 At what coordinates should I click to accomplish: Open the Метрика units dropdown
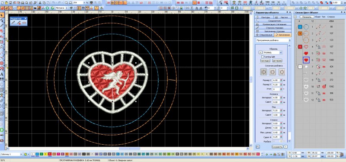(x=62, y=8)
